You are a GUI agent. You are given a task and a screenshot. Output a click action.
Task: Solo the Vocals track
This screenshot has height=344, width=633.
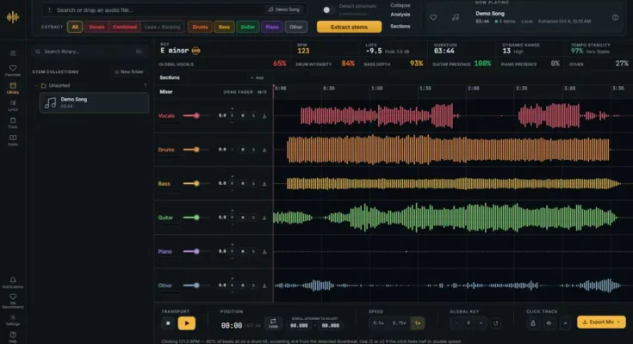point(253,116)
